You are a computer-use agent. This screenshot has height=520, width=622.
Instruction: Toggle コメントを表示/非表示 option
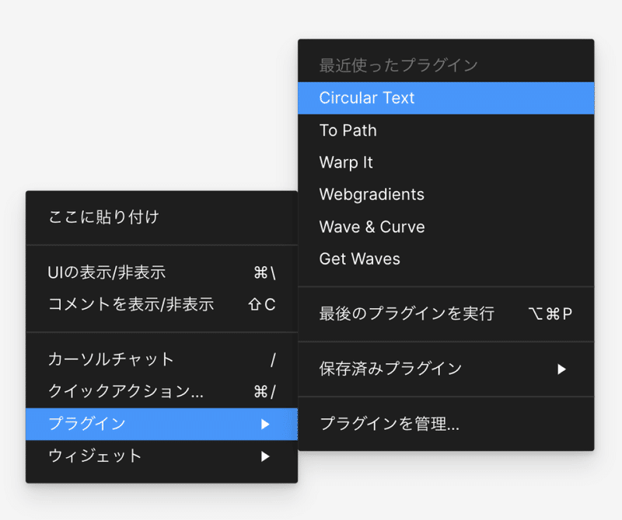tap(162, 304)
